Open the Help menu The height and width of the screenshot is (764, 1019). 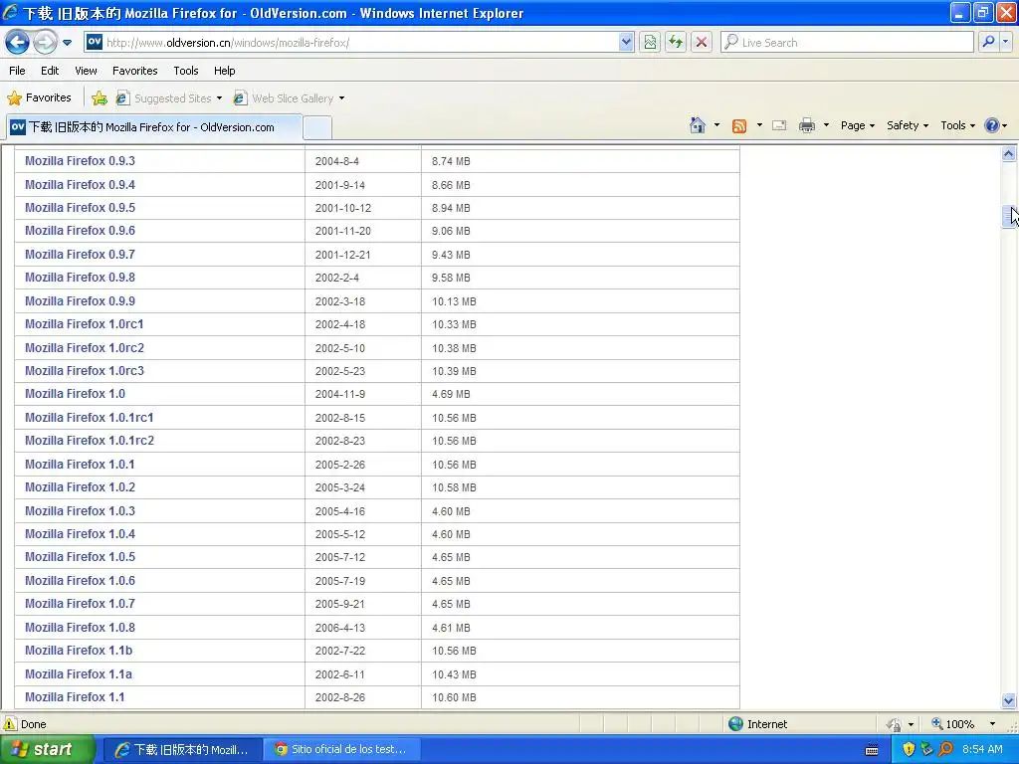(224, 71)
